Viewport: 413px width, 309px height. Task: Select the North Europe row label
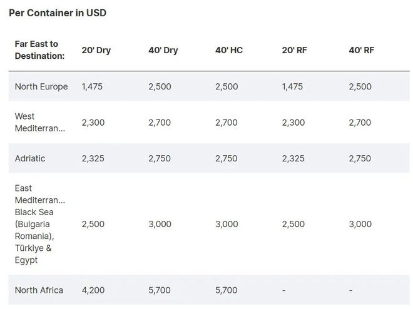[41, 86]
